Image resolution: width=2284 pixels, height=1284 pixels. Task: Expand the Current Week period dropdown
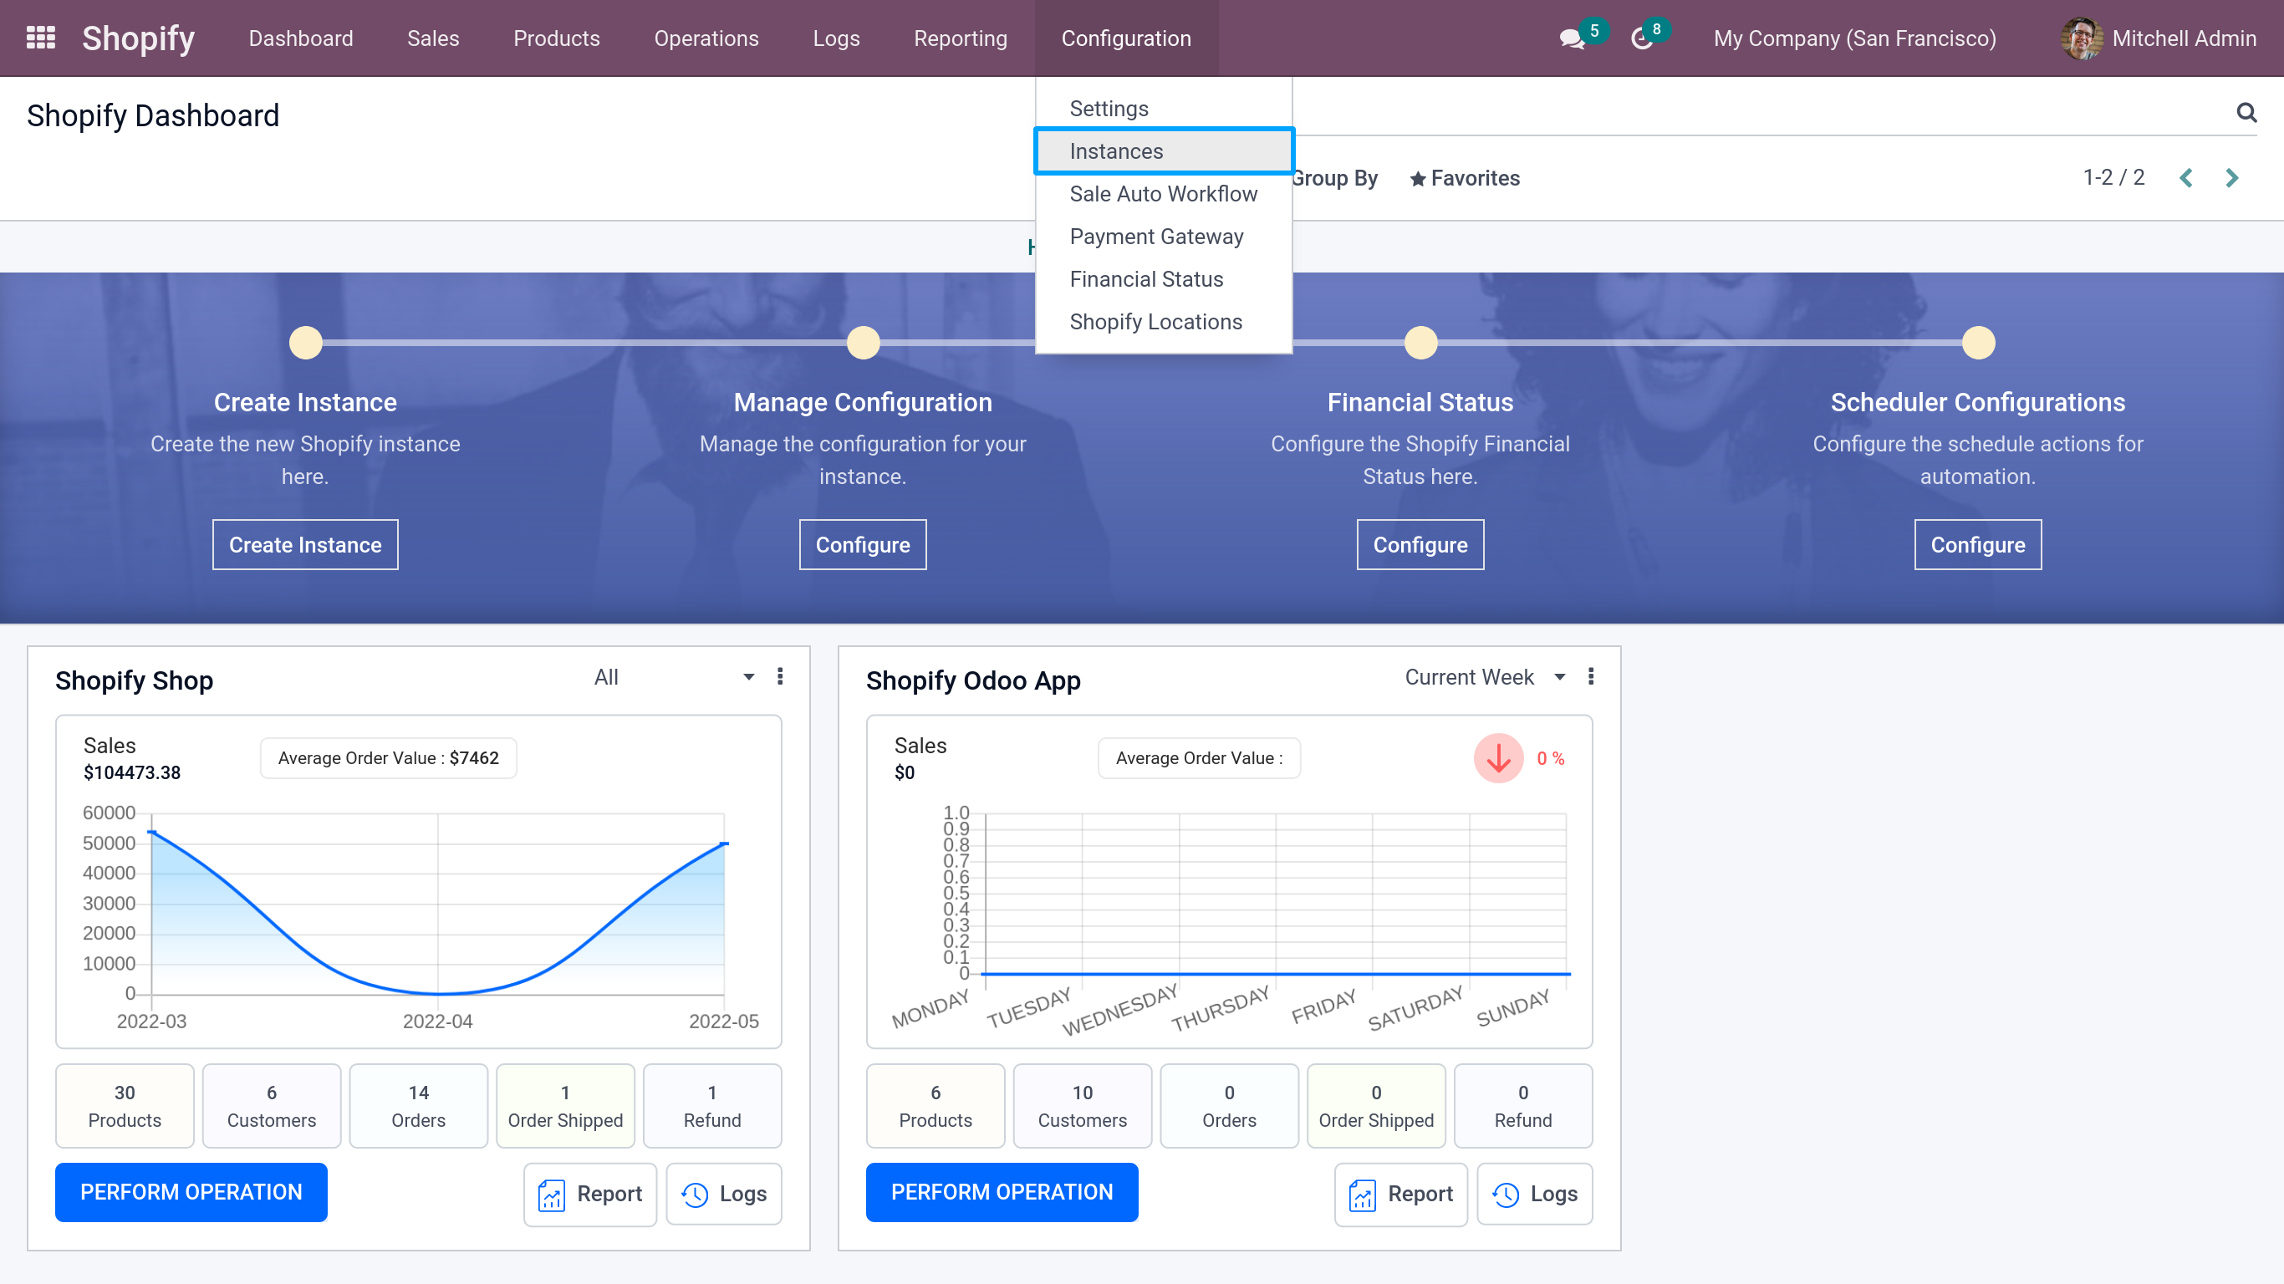1485,677
